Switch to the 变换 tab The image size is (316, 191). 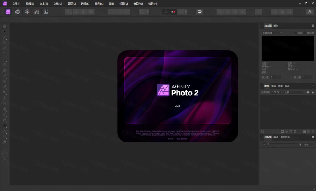coord(276,137)
